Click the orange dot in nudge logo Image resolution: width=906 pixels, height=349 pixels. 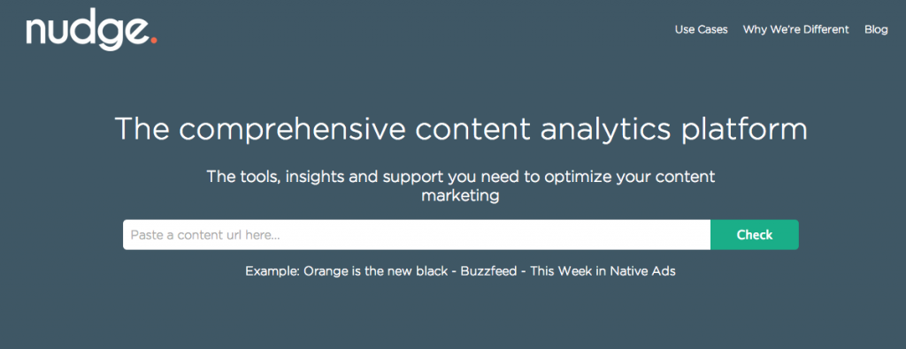153,41
